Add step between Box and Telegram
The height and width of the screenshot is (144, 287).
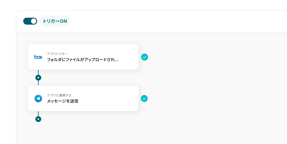38,78
